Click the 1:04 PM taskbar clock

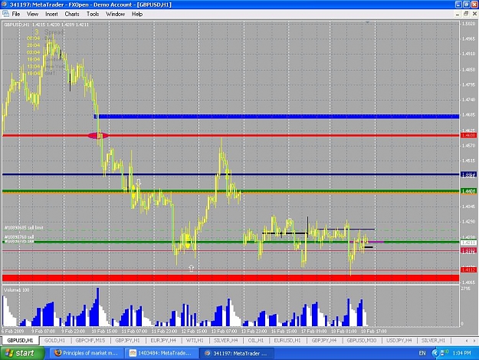(x=461, y=353)
